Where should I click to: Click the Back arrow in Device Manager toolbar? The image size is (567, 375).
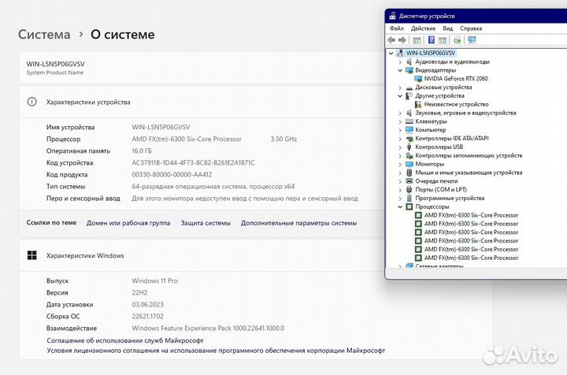click(391, 40)
